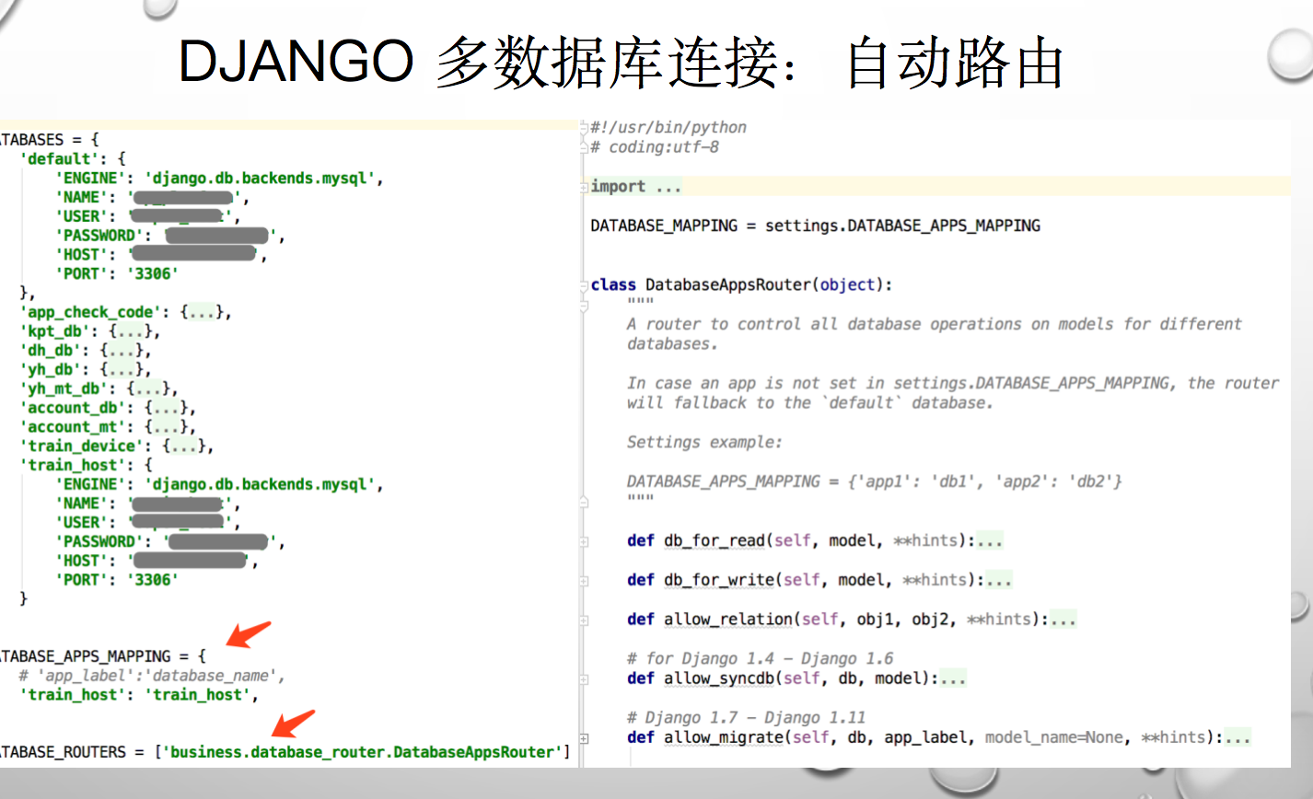Click fold gutter icon beside def db_for_write

click(584, 581)
